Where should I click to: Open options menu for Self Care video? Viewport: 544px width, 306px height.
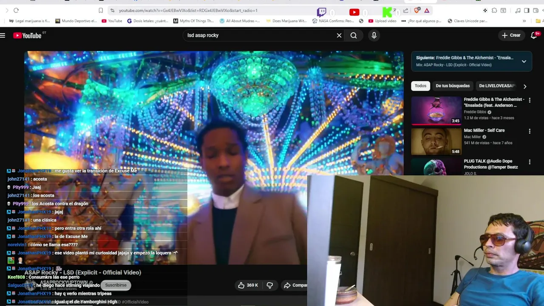(530, 131)
